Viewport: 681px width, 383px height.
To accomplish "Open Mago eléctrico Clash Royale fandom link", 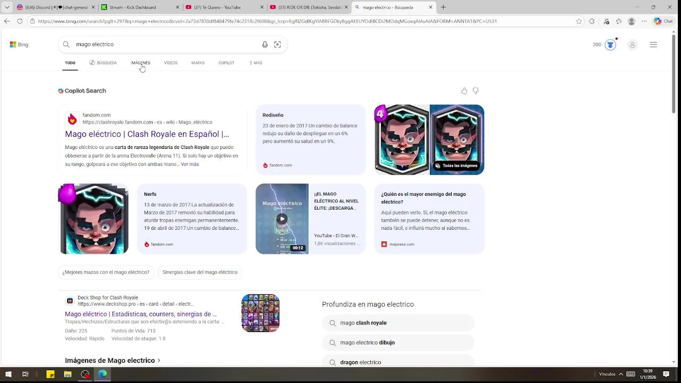I will point(147,135).
